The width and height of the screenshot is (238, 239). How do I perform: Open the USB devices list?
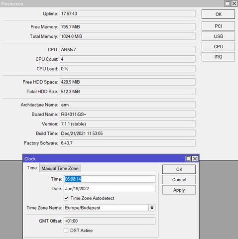pos(218,36)
